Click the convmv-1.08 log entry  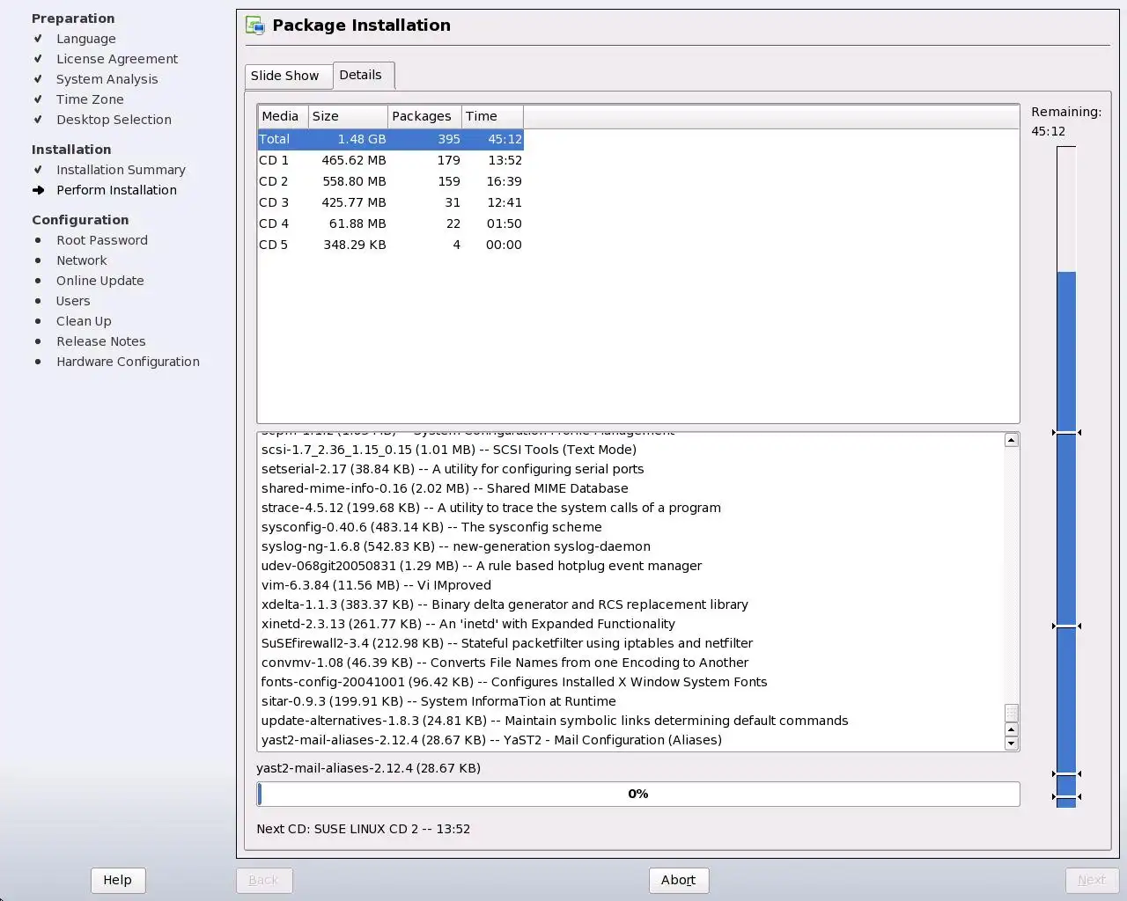pyautogui.click(x=505, y=663)
